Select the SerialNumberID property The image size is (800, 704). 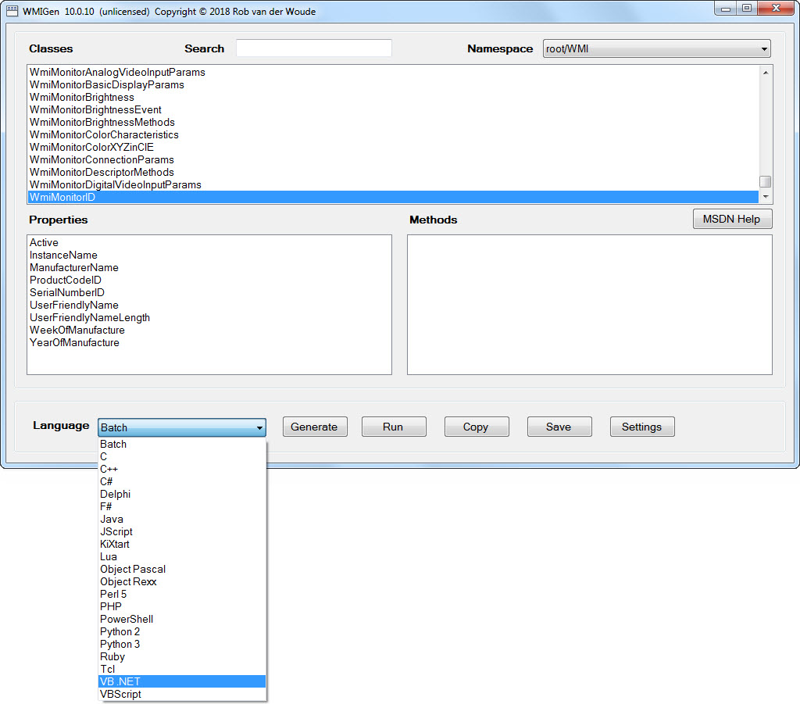point(67,292)
